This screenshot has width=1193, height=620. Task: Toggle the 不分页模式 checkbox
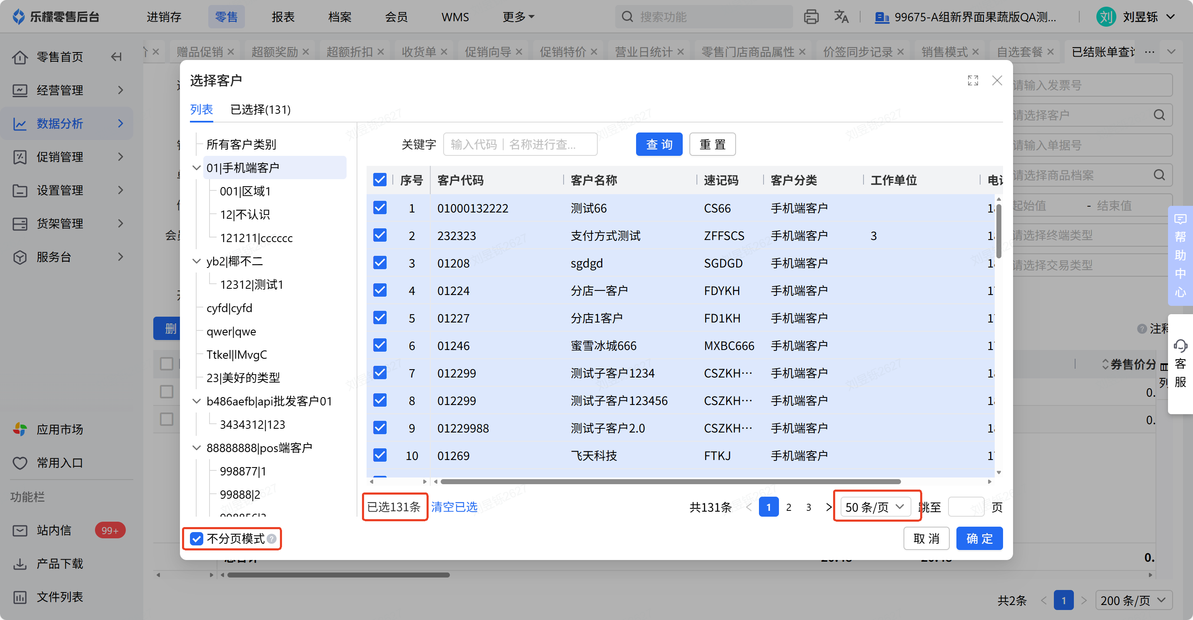click(x=197, y=539)
